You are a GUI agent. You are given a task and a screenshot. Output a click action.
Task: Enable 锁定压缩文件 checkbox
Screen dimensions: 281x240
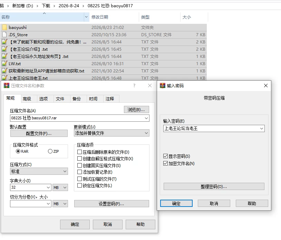coord(79,186)
